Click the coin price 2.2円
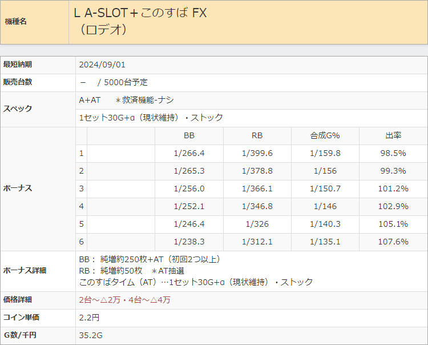 [89, 318]
